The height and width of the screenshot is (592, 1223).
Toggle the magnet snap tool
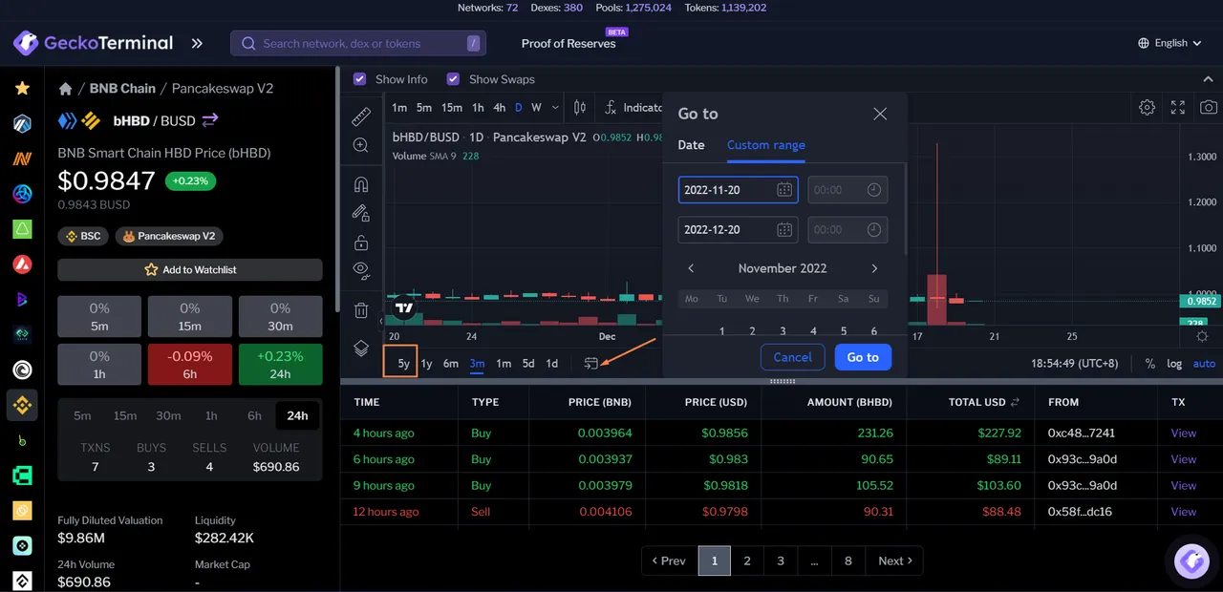[x=361, y=184]
